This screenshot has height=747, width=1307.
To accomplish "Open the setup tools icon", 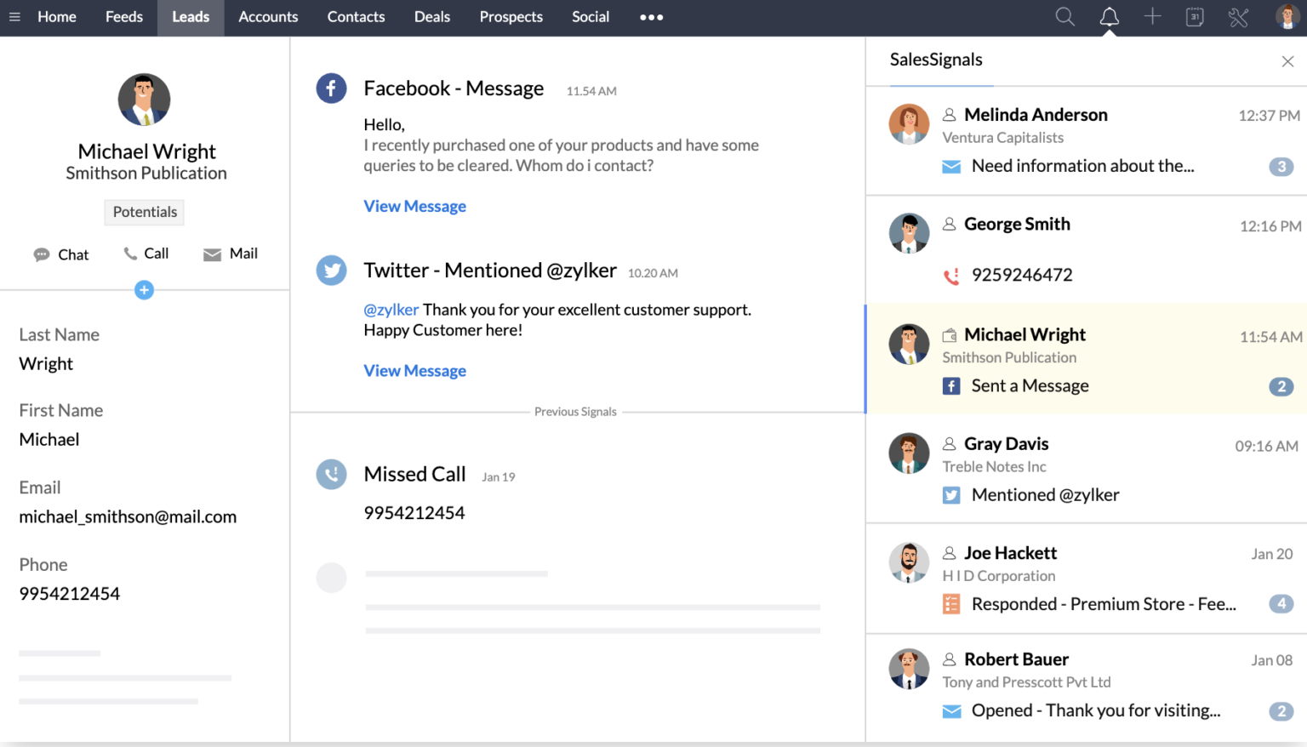I will tap(1238, 17).
